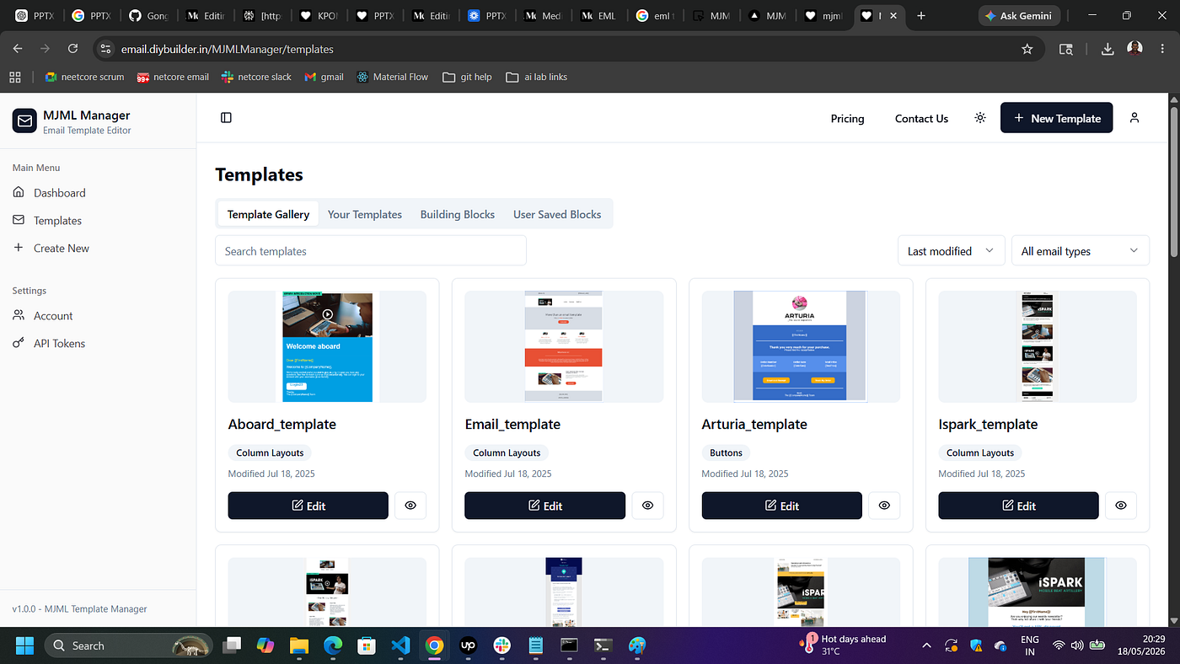
Task: Open the Ispark_template thumbnail
Action: pyautogui.click(x=1038, y=346)
